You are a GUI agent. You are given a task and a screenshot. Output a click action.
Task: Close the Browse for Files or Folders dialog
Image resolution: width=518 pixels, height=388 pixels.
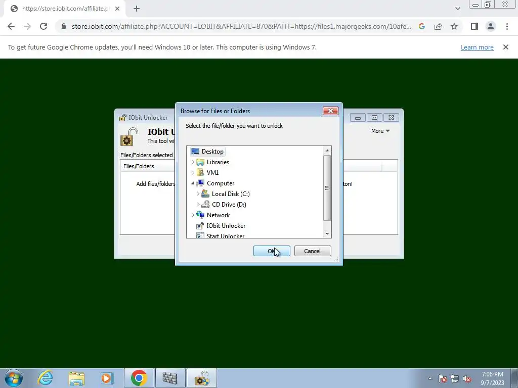click(x=330, y=111)
